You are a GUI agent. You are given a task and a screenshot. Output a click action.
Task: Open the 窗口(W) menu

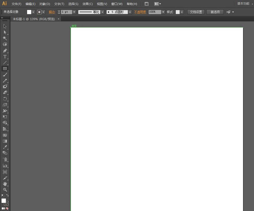pos(117,4)
